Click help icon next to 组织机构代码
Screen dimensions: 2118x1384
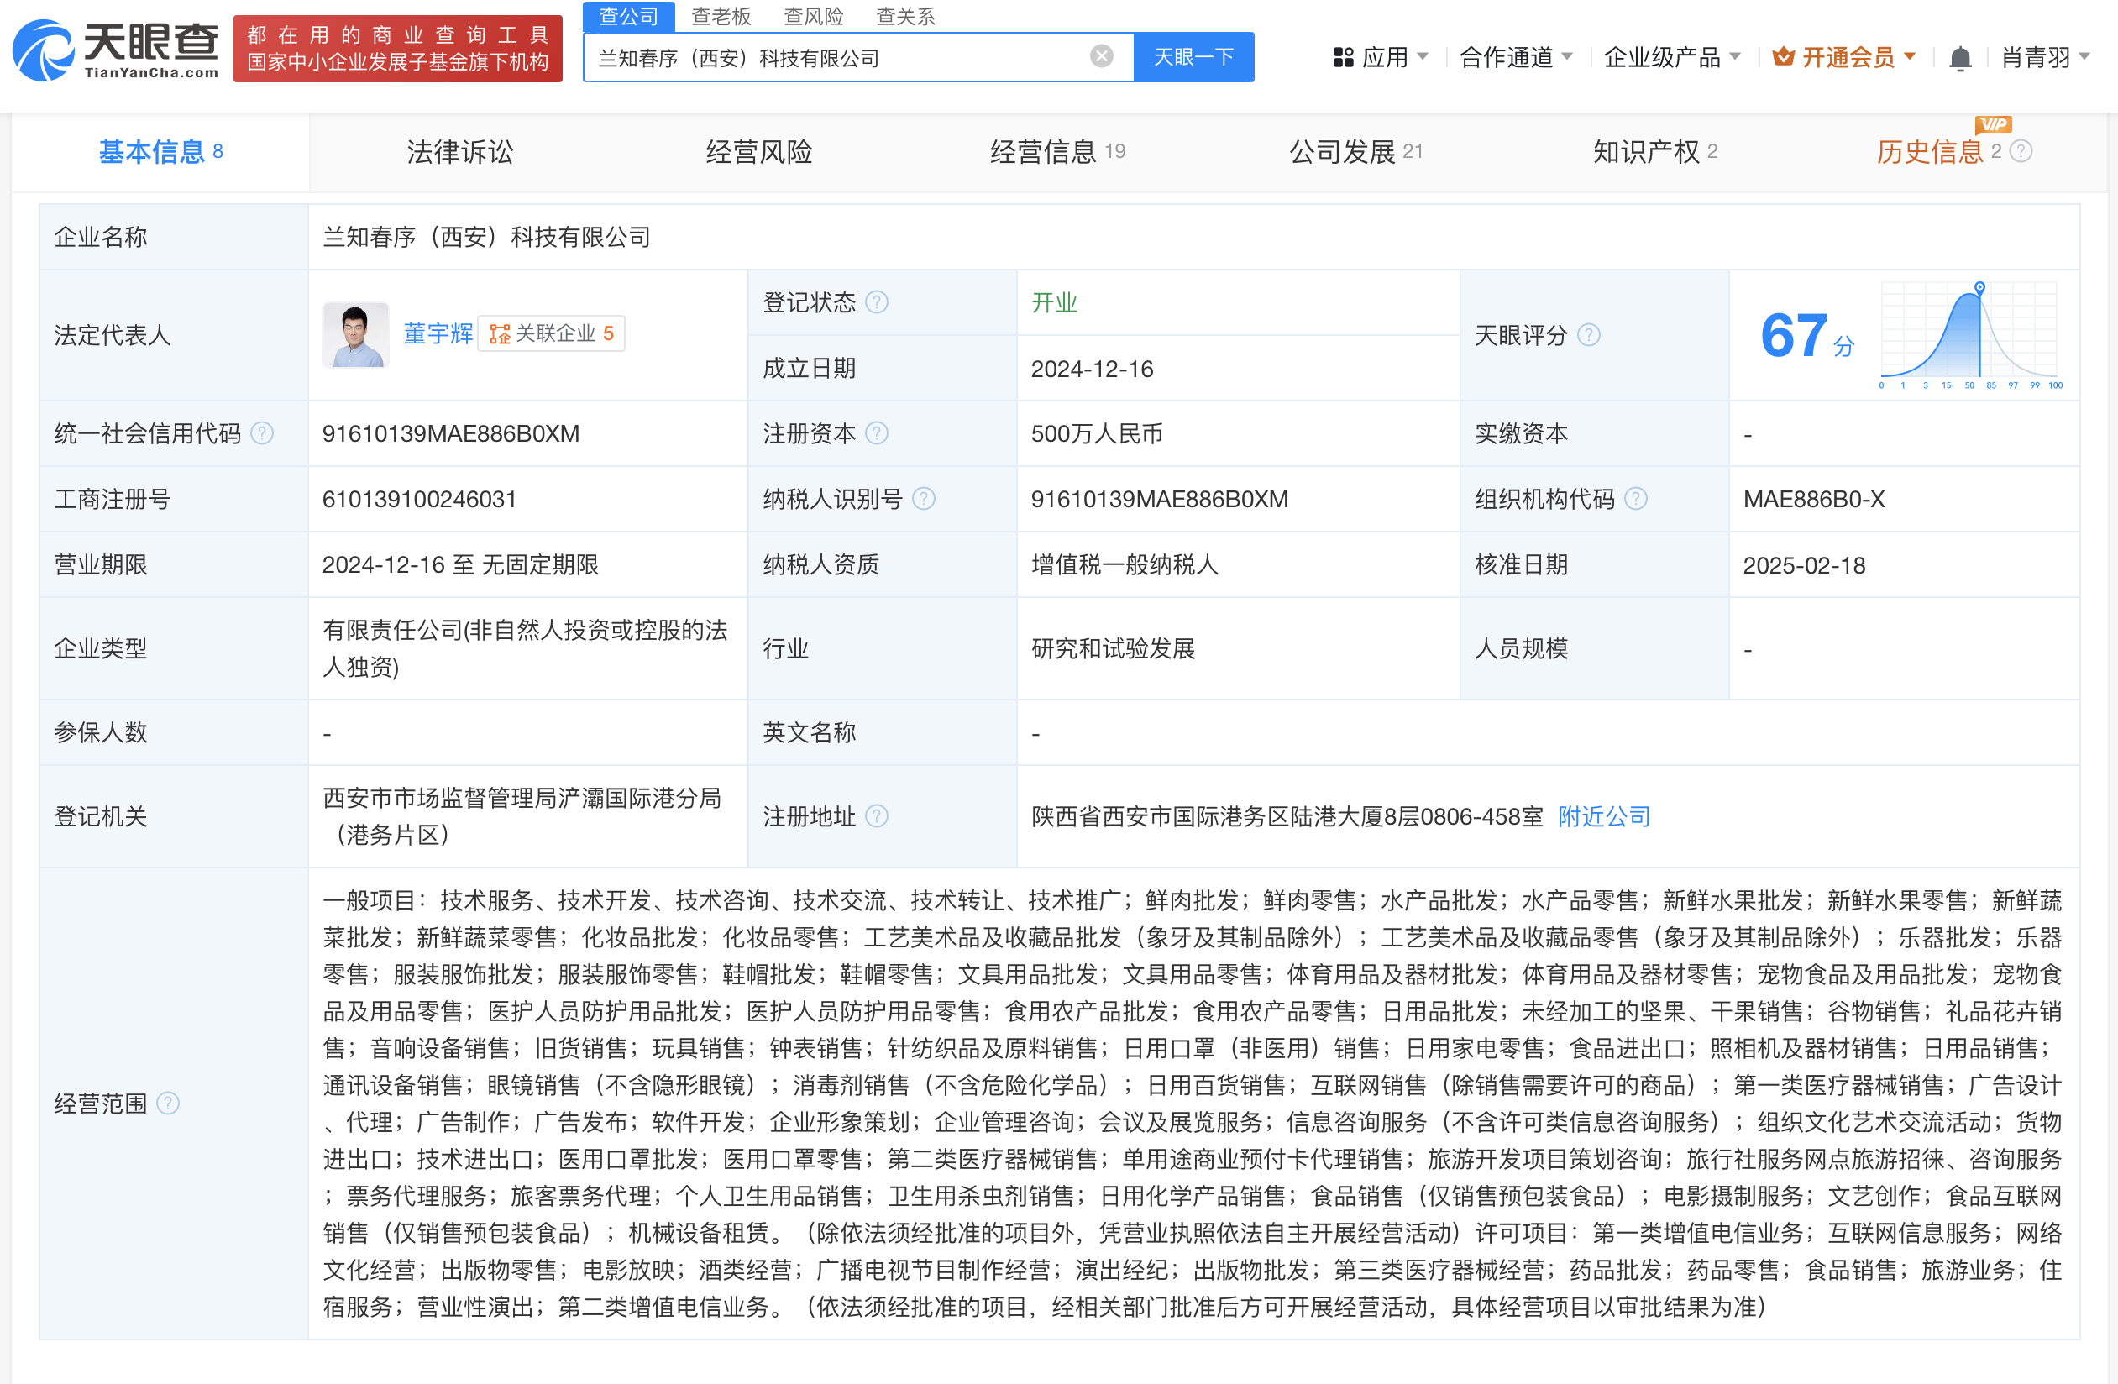(1636, 500)
